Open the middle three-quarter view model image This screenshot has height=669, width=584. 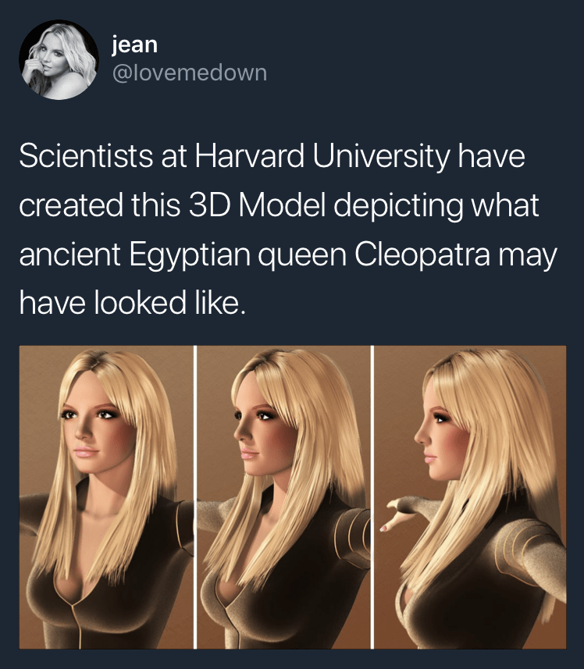point(283,497)
